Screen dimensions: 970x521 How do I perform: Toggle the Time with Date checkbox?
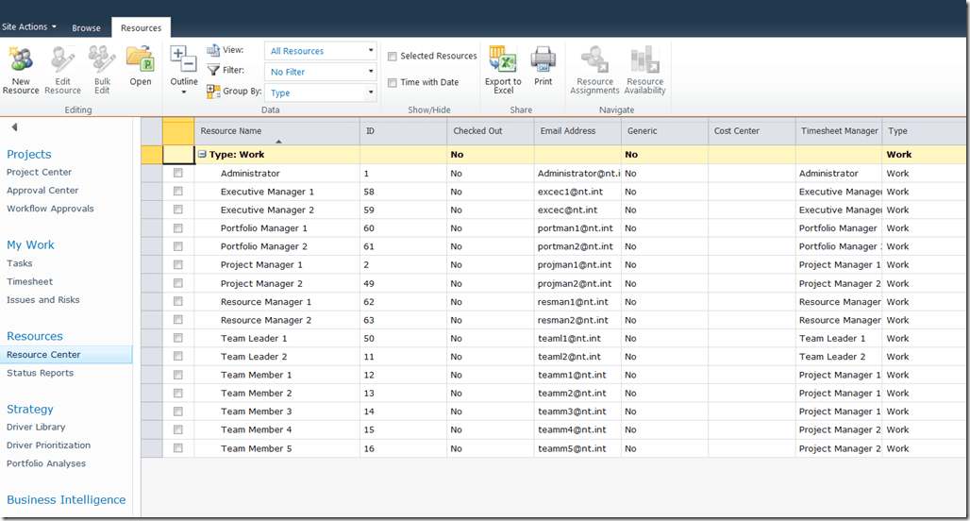point(393,83)
